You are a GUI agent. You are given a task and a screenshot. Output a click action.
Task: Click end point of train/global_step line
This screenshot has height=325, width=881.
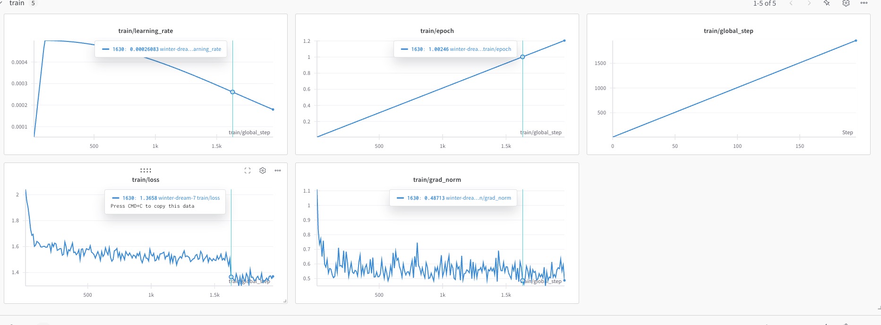pyautogui.click(x=856, y=41)
